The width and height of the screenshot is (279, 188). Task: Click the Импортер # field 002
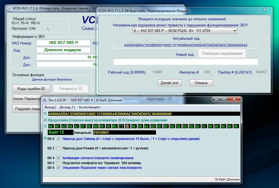coord(205,72)
